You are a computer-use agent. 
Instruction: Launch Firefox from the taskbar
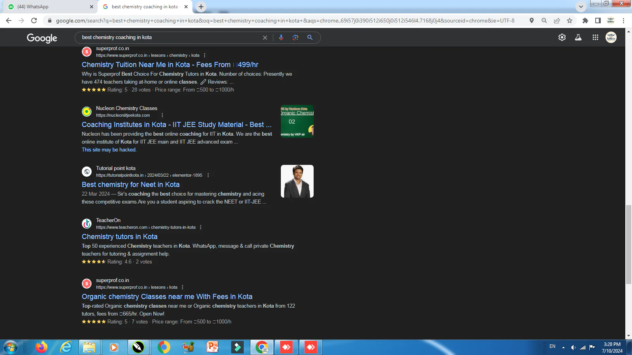pos(41,348)
